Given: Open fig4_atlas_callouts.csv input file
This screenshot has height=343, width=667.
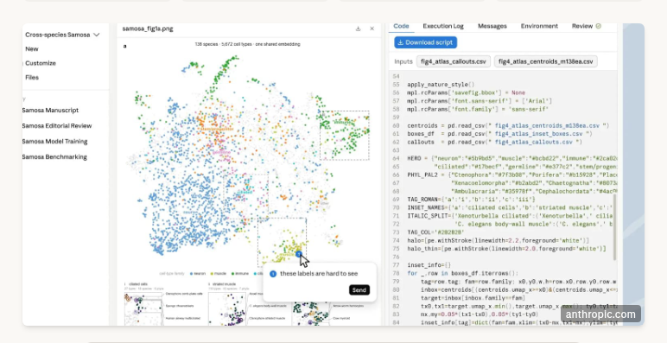Looking at the screenshot, I should coord(453,61).
